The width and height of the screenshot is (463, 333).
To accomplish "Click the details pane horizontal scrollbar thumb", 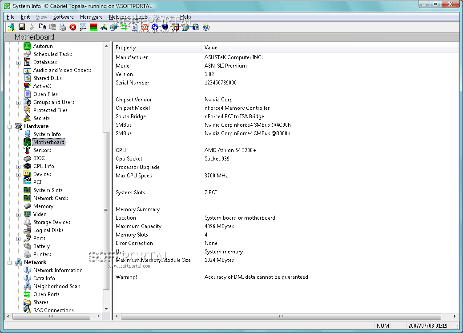I will pos(281,317).
